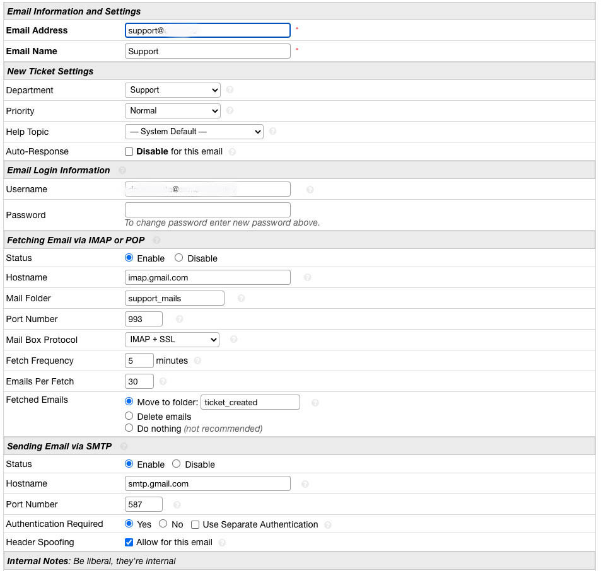Select Disable for IMAP fetching status

[x=178, y=258]
